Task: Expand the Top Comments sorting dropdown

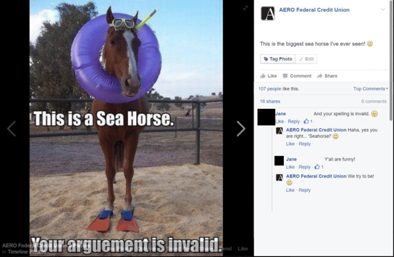Action: point(371,89)
